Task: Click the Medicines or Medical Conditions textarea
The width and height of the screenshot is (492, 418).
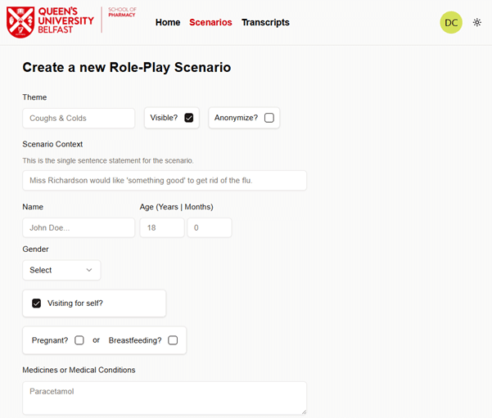Action: (165, 398)
